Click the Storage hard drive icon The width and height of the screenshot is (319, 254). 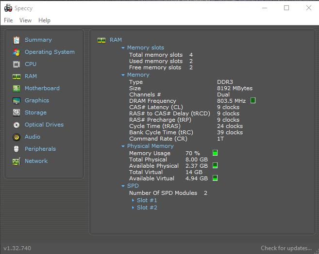[x=17, y=112]
